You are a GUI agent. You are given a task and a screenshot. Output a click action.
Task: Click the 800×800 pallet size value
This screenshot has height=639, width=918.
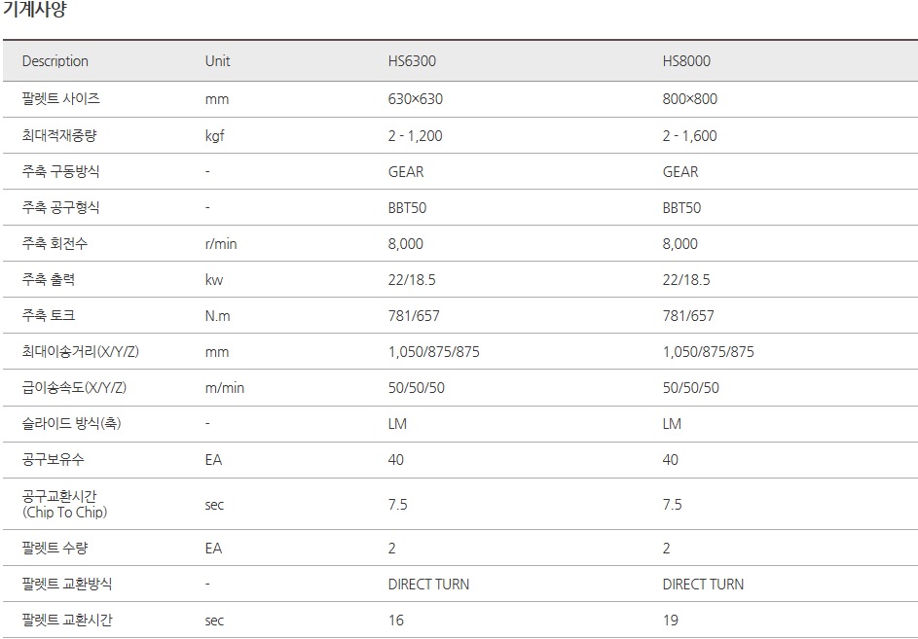[690, 99]
